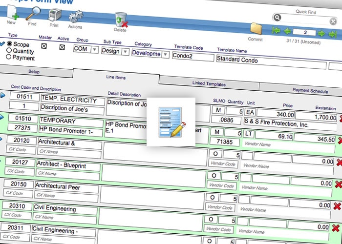Image resolution: width=342 pixels, height=244 pixels.
Task: Click the record number field showing 2
Action: 304,32
